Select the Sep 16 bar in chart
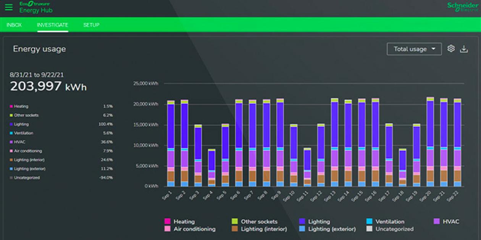Image resolution: width=481 pixels, height=240 pixels. (375, 142)
